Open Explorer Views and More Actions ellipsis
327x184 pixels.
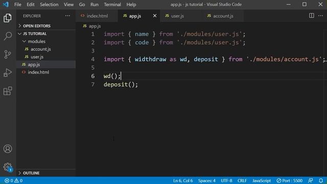click(67, 16)
